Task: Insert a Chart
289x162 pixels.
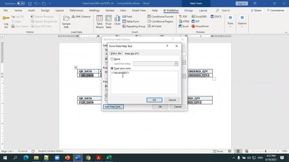Action: 117,20
